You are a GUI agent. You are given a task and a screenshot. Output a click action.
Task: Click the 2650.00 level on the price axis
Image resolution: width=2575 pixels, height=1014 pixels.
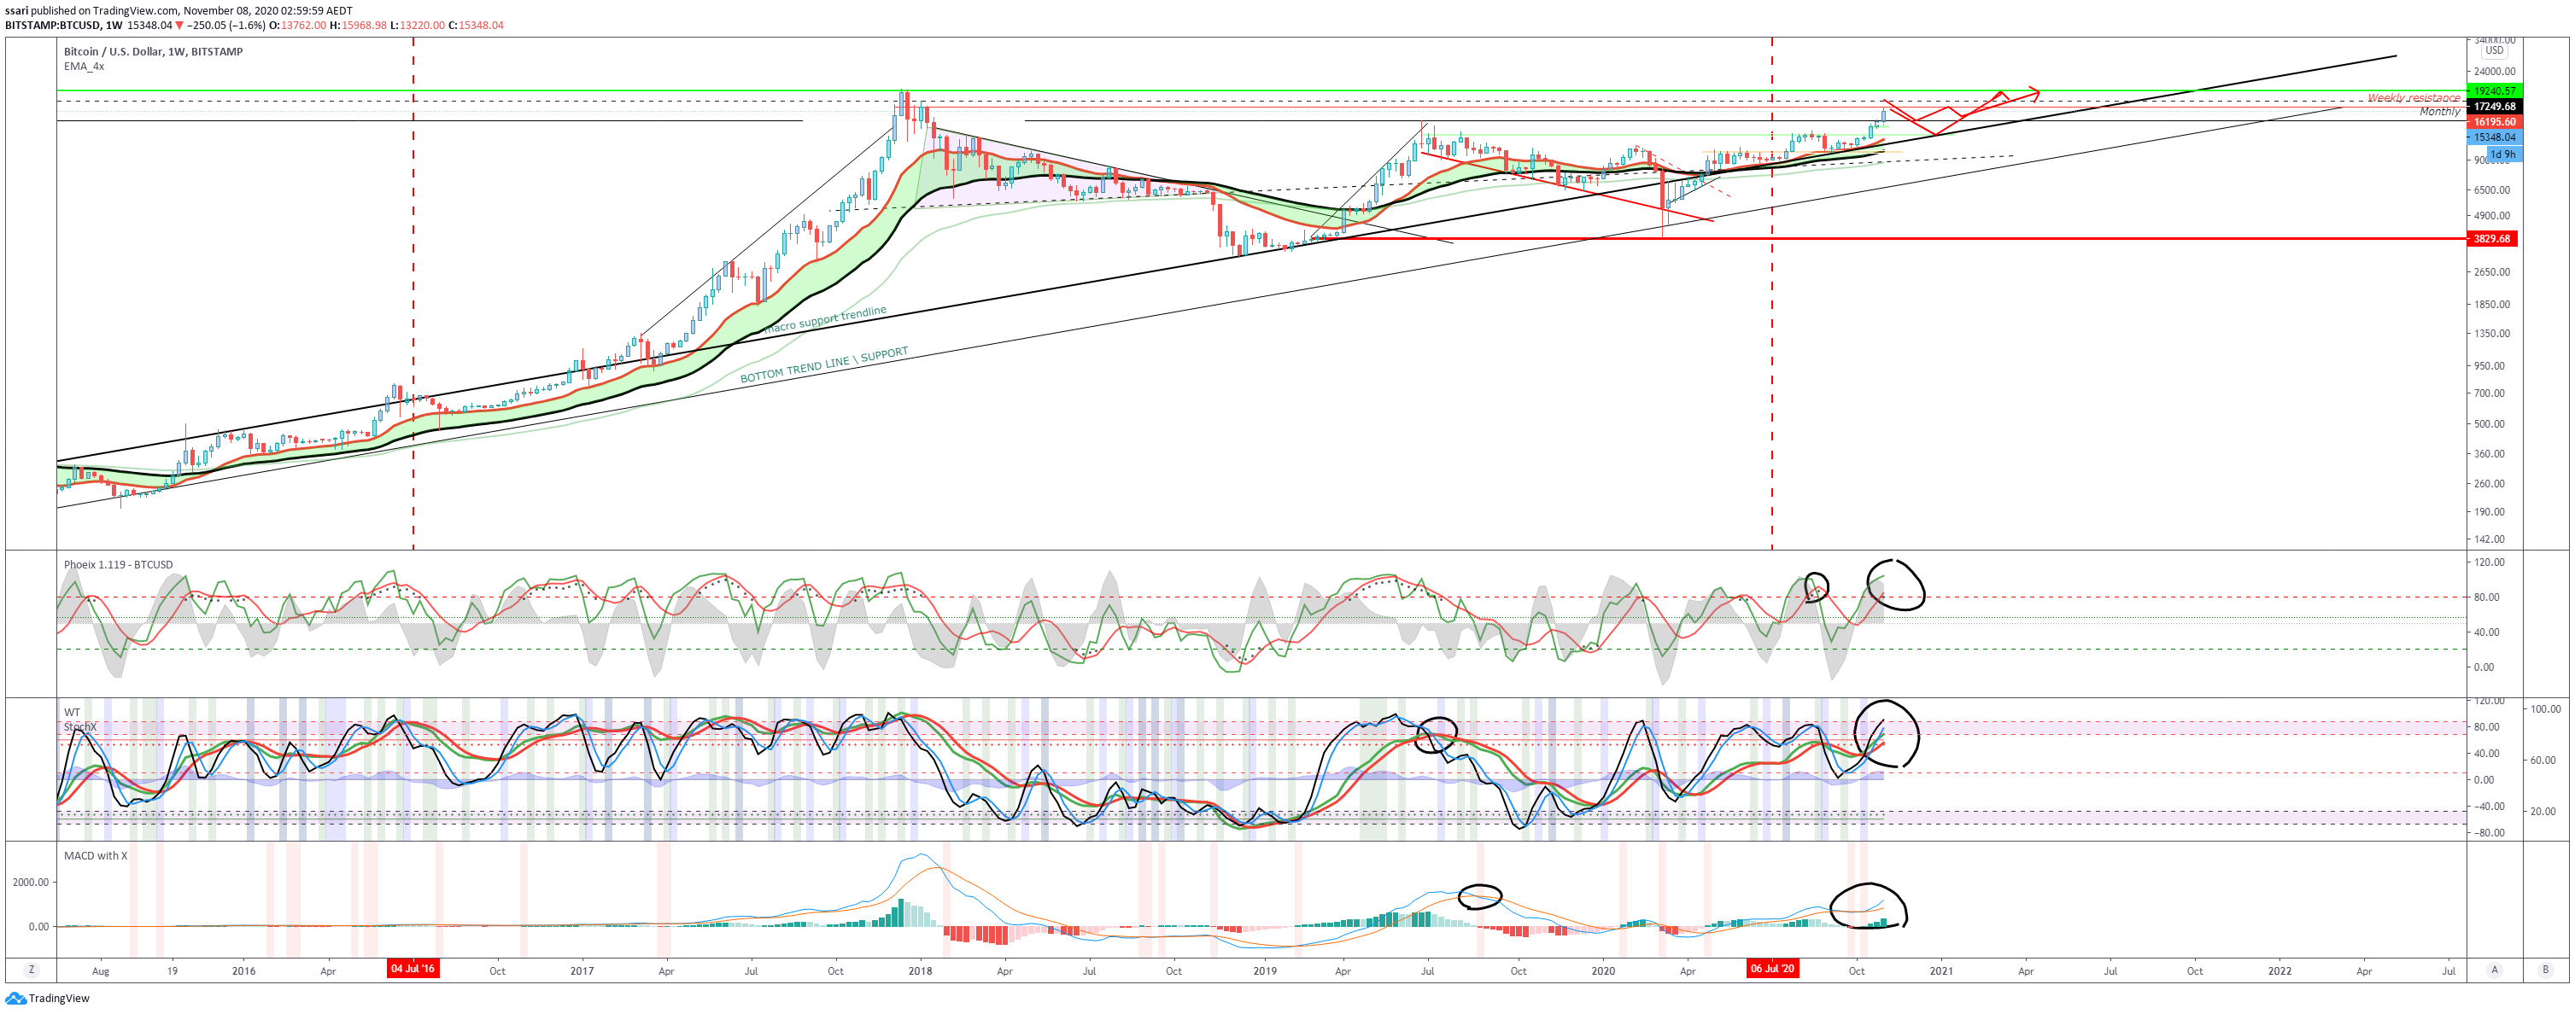click(2492, 271)
